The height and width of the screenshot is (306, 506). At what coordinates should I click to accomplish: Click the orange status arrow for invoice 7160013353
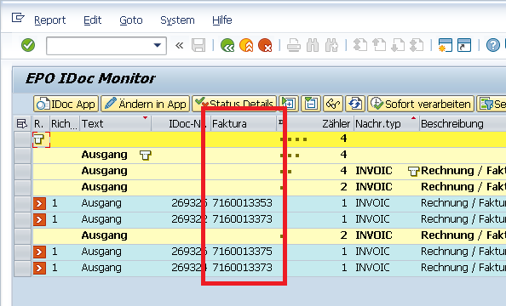pyautogui.click(x=39, y=203)
